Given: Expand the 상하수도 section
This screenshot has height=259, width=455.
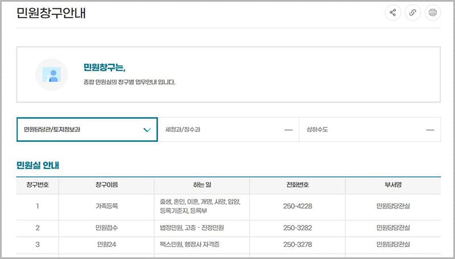Looking at the screenshot, I should pos(430,130).
